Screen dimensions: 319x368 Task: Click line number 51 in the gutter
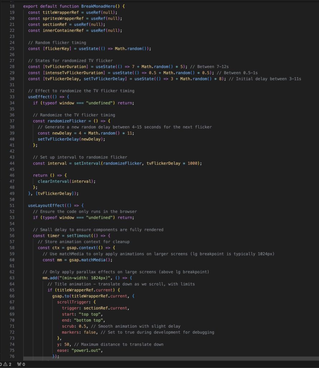[x=12, y=206]
